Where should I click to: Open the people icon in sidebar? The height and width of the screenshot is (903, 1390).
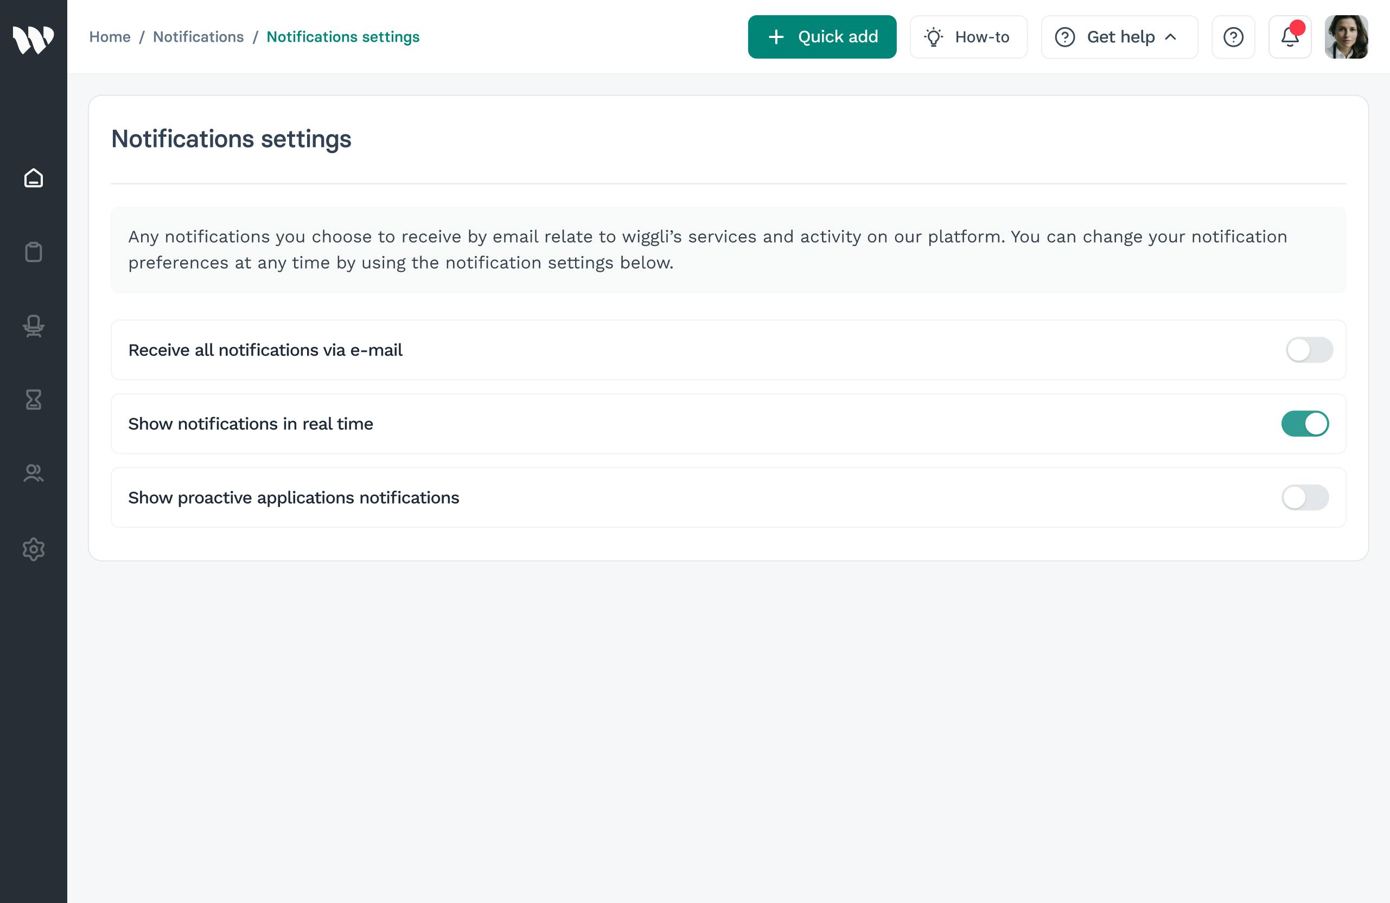33,473
